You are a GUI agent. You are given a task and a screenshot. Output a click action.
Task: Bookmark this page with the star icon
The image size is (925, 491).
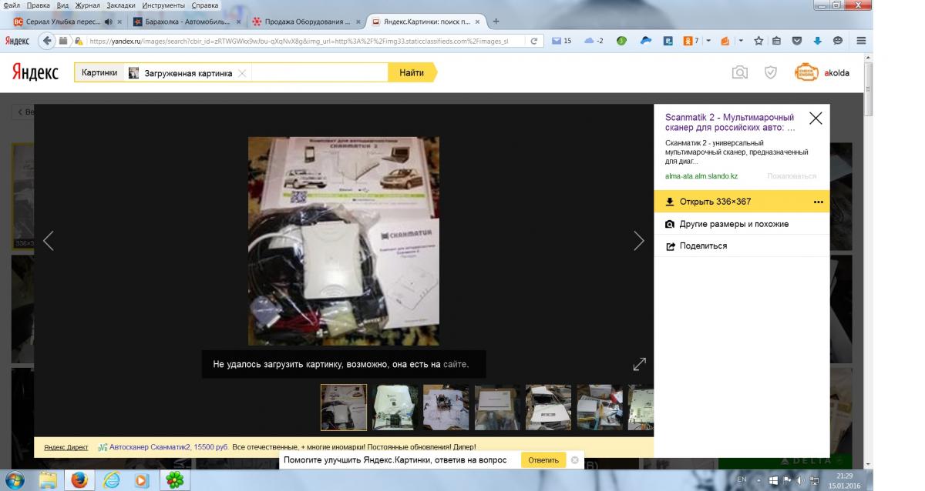[758, 41]
